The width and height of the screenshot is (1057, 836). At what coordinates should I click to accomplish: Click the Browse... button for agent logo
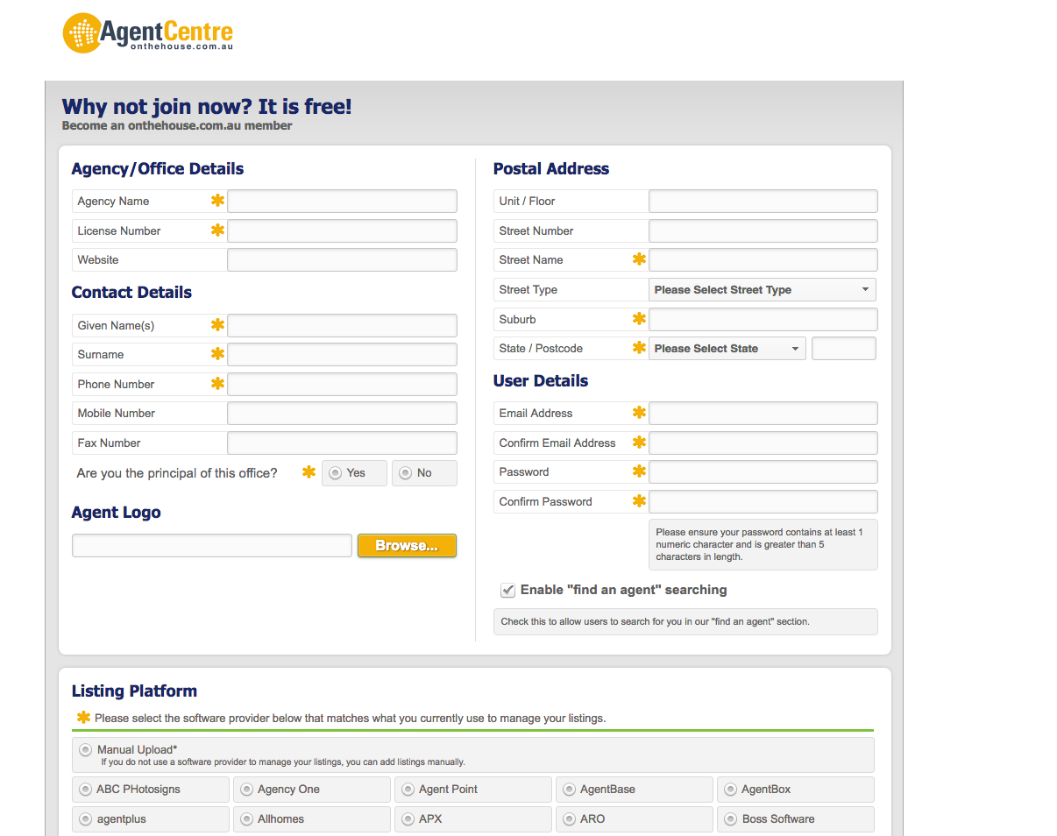[x=407, y=546]
